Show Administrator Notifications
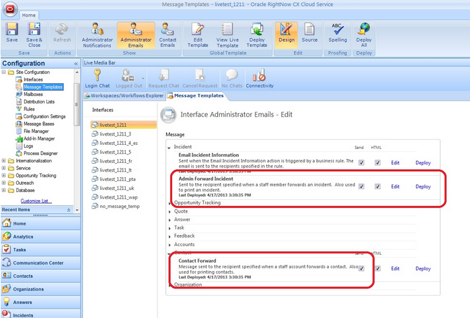 pyautogui.click(x=97, y=35)
